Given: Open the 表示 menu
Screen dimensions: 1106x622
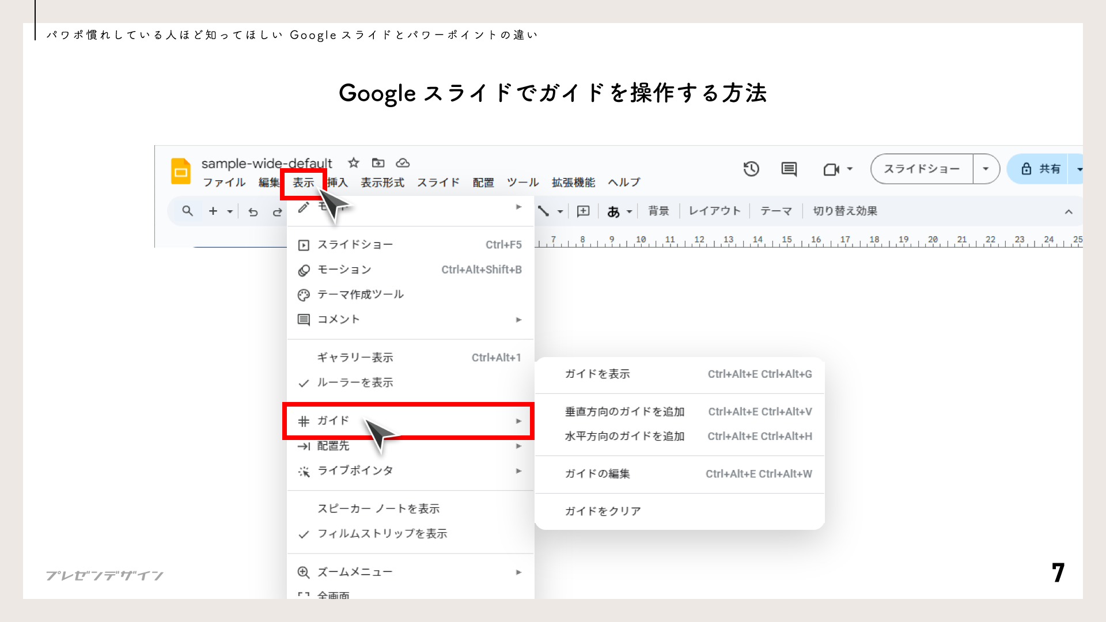Looking at the screenshot, I should [304, 183].
